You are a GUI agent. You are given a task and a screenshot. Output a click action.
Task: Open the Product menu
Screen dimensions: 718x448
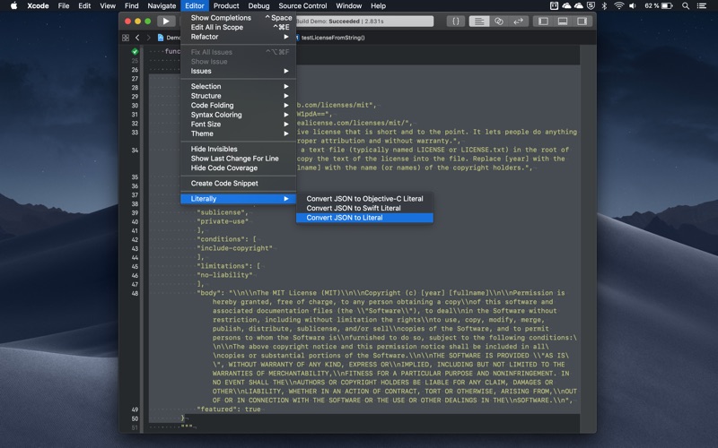coord(226,5)
